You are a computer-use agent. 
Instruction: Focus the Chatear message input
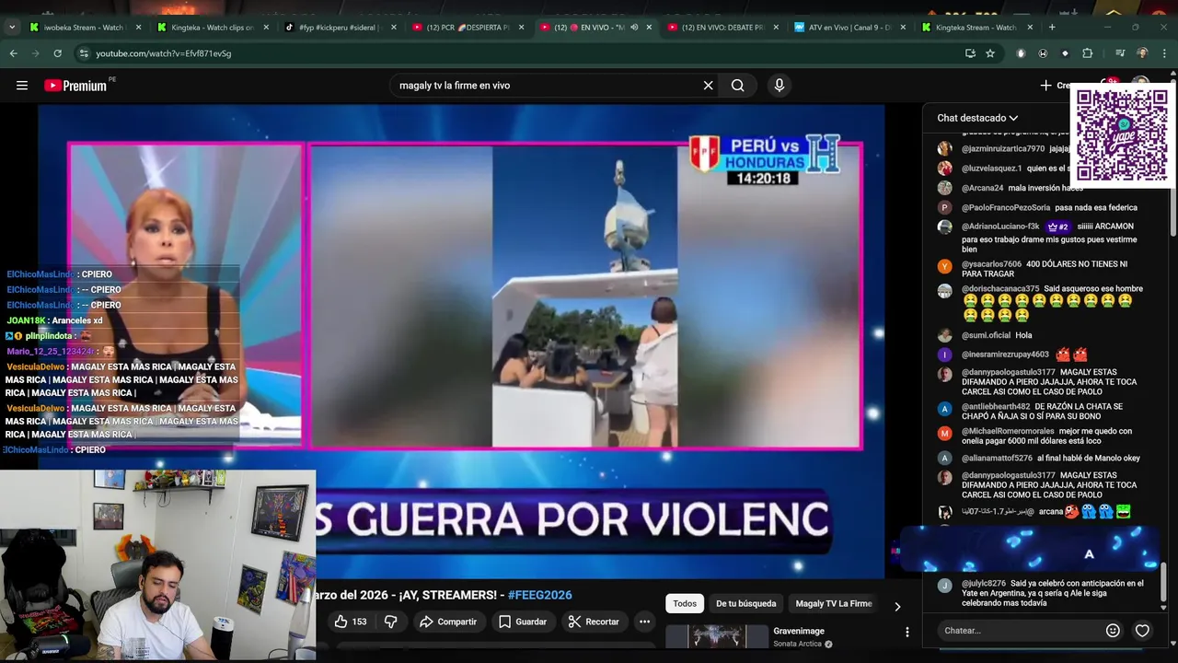[1019, 631]
